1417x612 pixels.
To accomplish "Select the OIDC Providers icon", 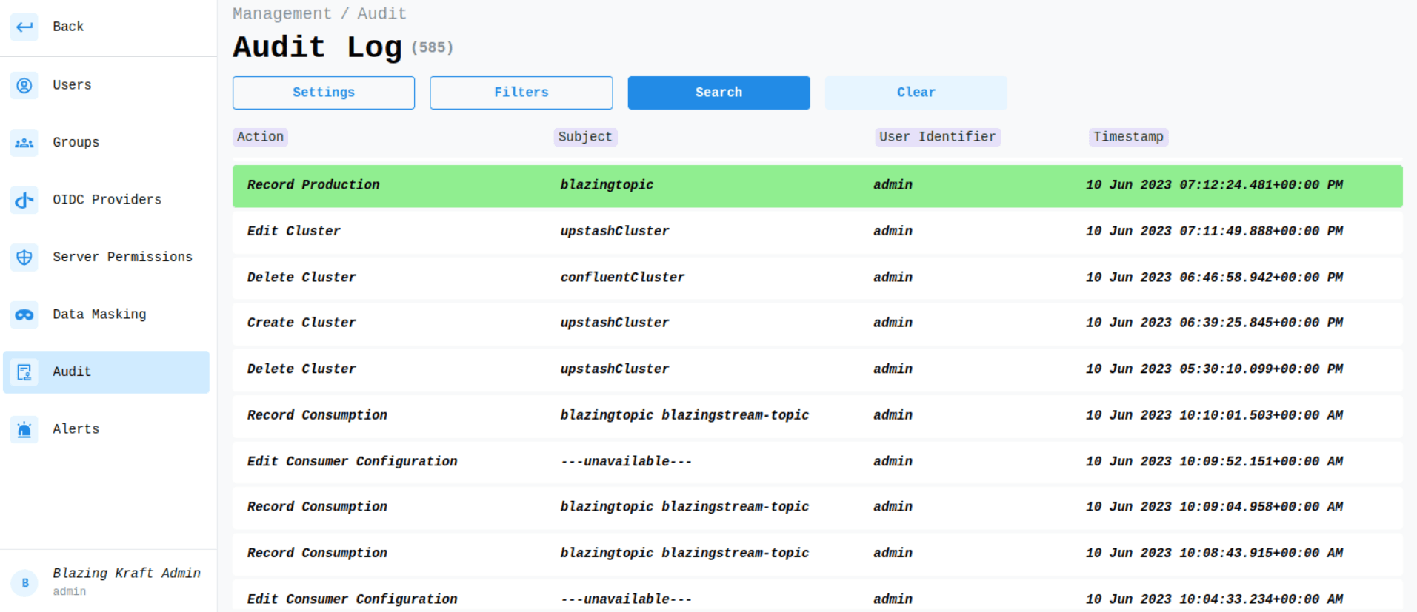I will tap(24, 200).
